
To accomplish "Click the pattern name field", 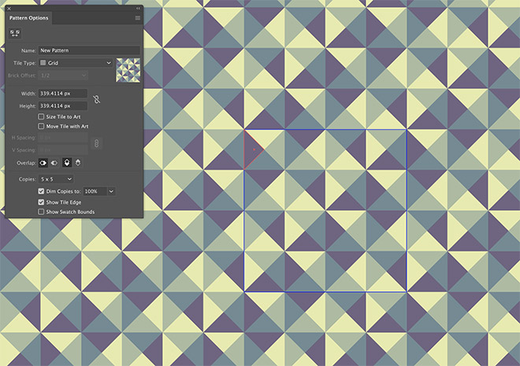I will 89,50.
